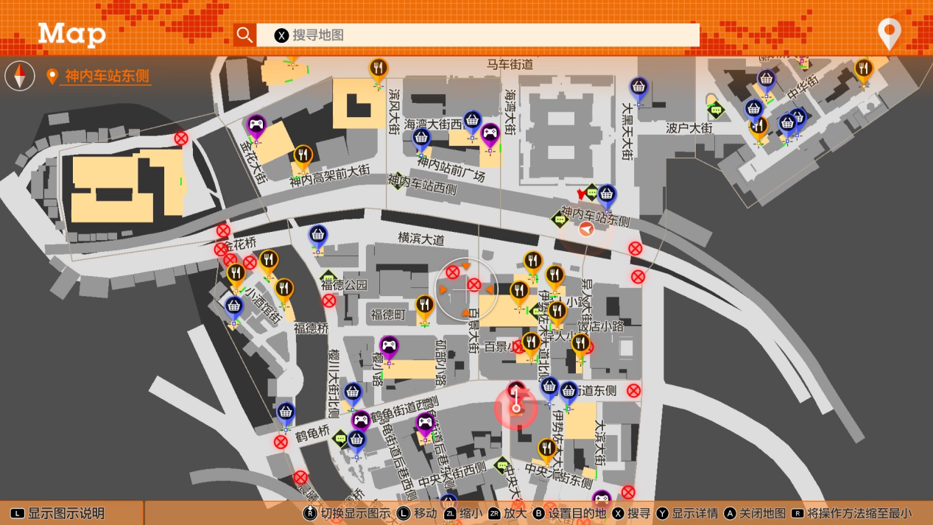Select the speech bubble marker near 波户大街
This screenshot has height=525, width=933.
[716, 110]
